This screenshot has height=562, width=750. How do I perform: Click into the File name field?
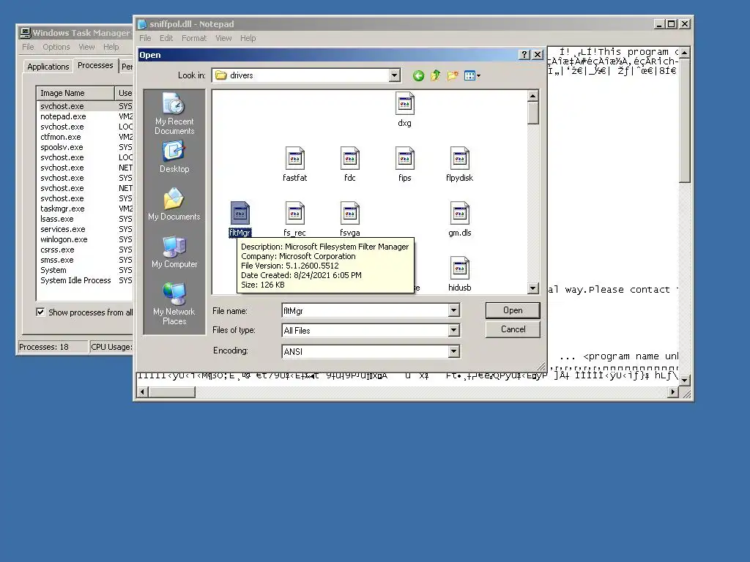(x=365, y=310)
